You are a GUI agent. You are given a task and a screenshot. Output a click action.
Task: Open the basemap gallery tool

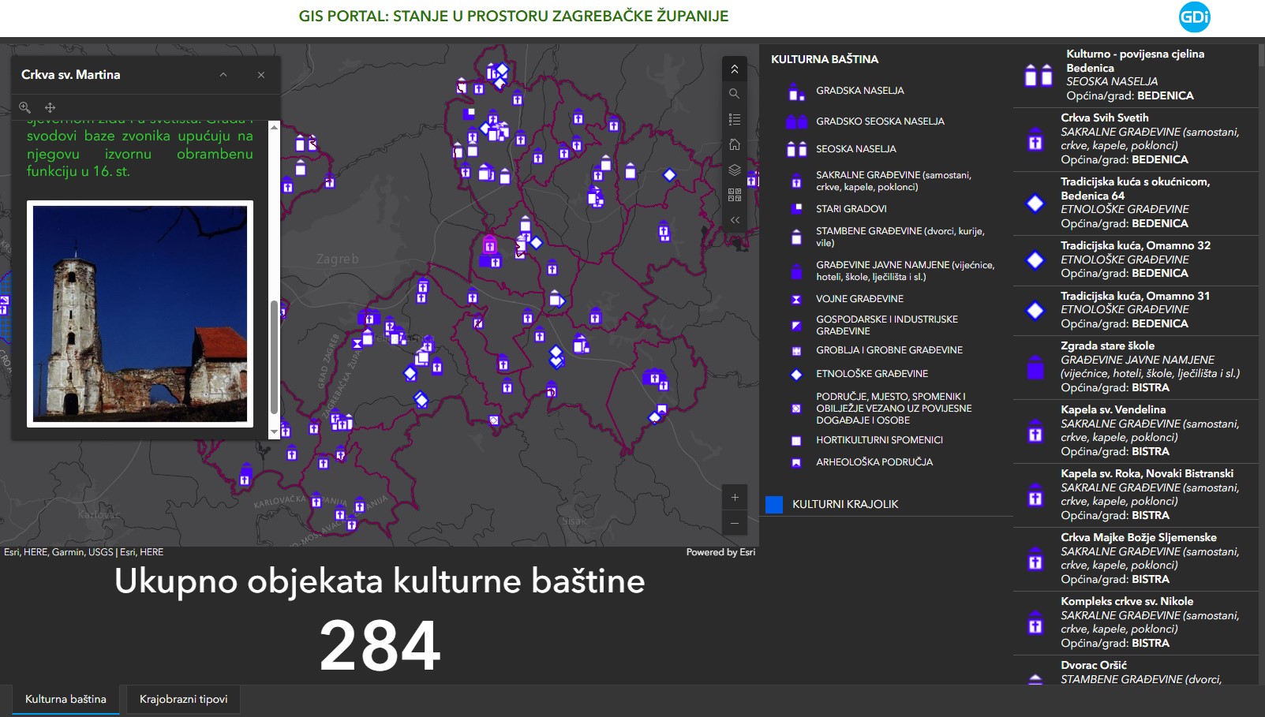pyautogui.click(x=734, y=195)
